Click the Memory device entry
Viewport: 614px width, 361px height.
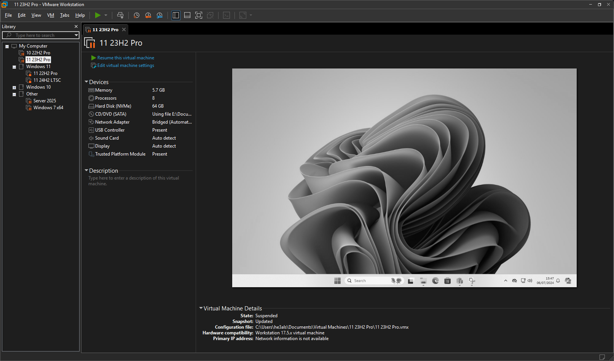(104, 90)
